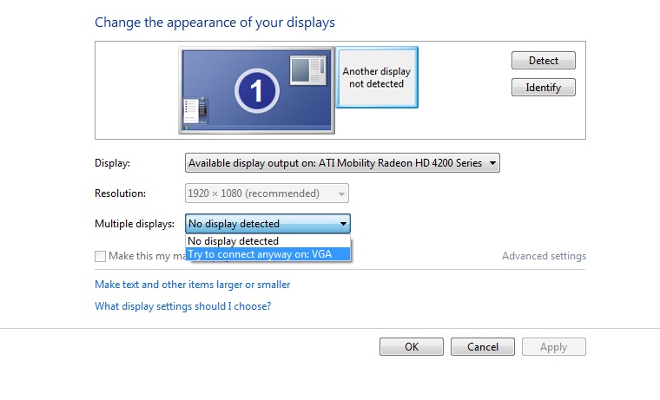This screenshot has width=660, height=400.
Task: Choose 'No display detected' in the list
Action: pos(267,241)
